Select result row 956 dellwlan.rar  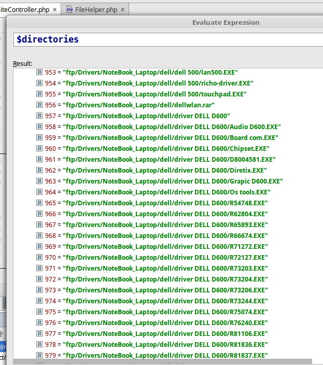click(125, 105)
